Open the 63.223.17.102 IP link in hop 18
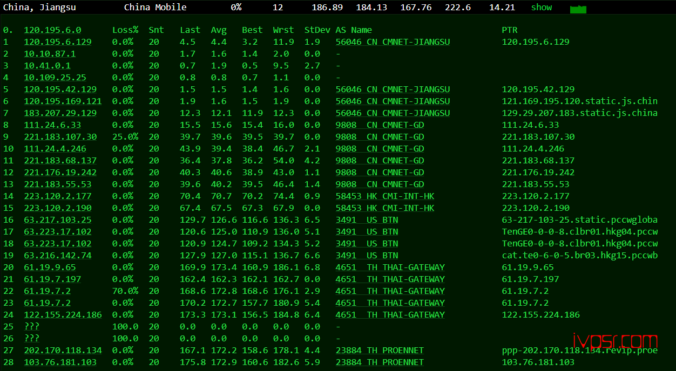 pos(58,244)
